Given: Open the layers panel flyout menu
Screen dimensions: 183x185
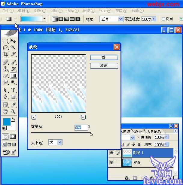Looking at the screenshot, I should (x=175, y=131).
